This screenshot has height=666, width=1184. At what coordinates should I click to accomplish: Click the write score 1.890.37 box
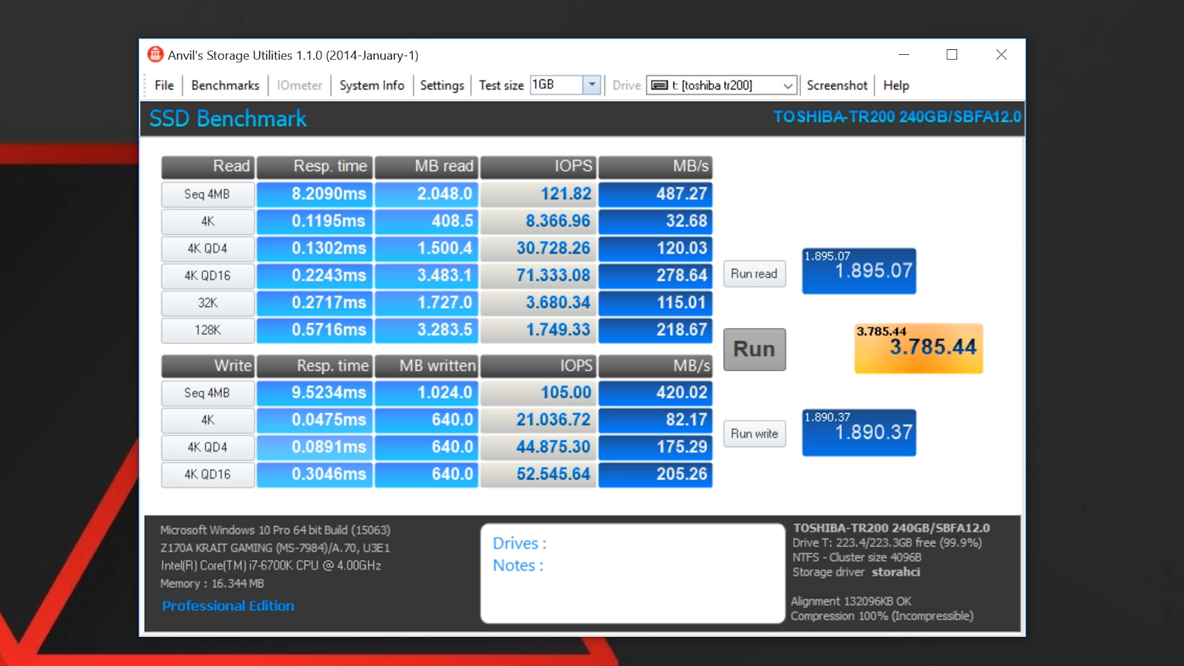858,432
